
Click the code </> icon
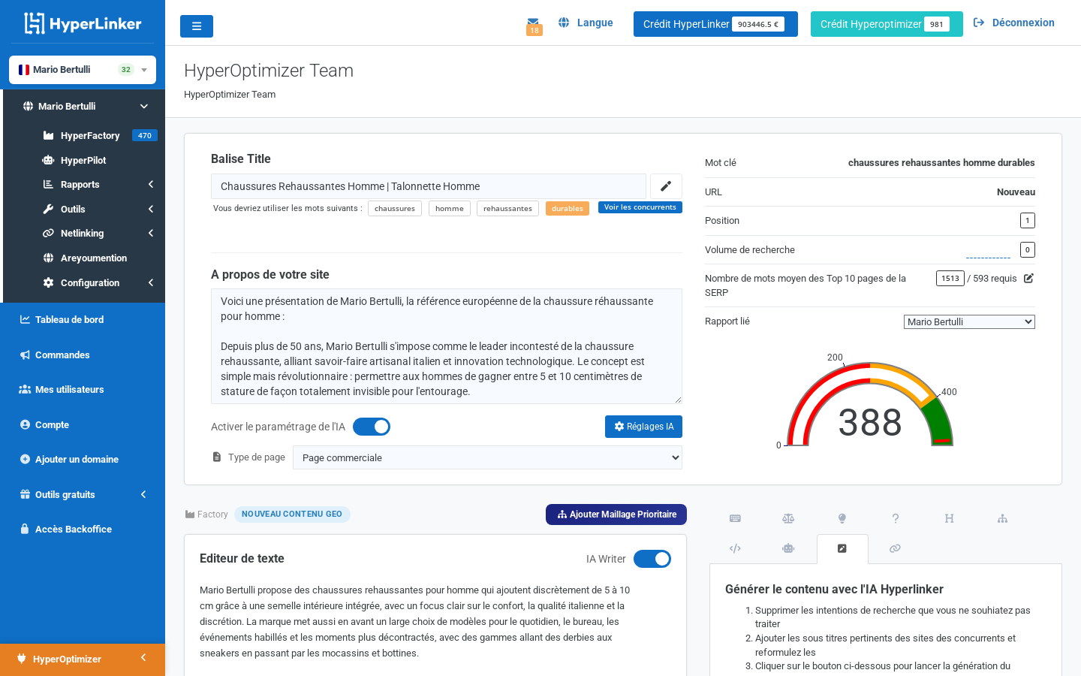735,548
